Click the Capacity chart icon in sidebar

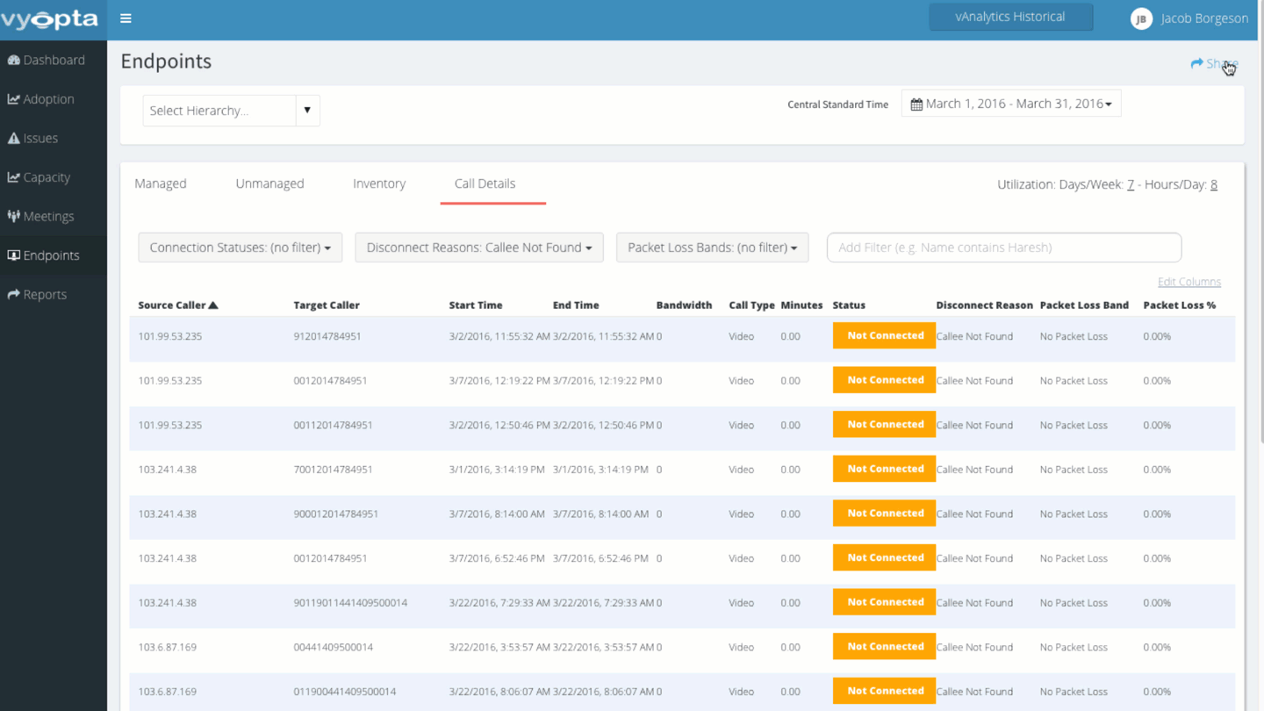[13, 177]
